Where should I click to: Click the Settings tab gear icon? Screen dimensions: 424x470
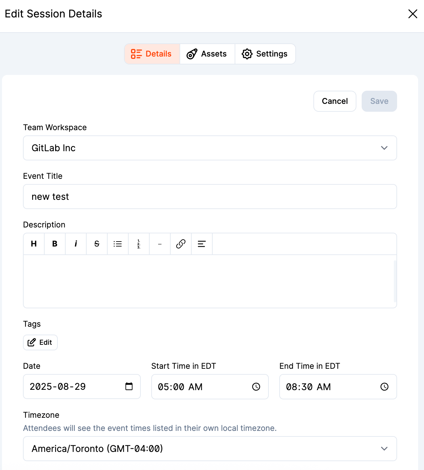247,54
